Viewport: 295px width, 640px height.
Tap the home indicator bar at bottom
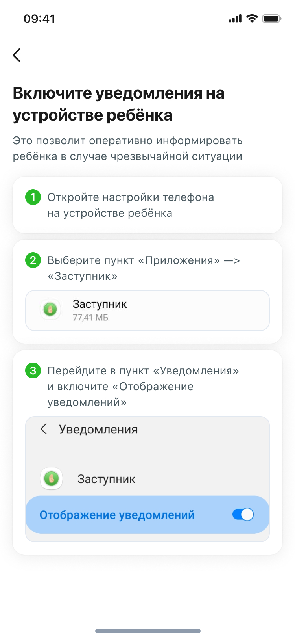(148, 631)
